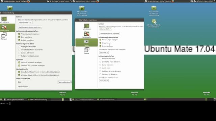Screen dimensions: 216x121
Task: Open Ubuntu MATE layout dropdown in left window
Action: (x=25, y=23)
